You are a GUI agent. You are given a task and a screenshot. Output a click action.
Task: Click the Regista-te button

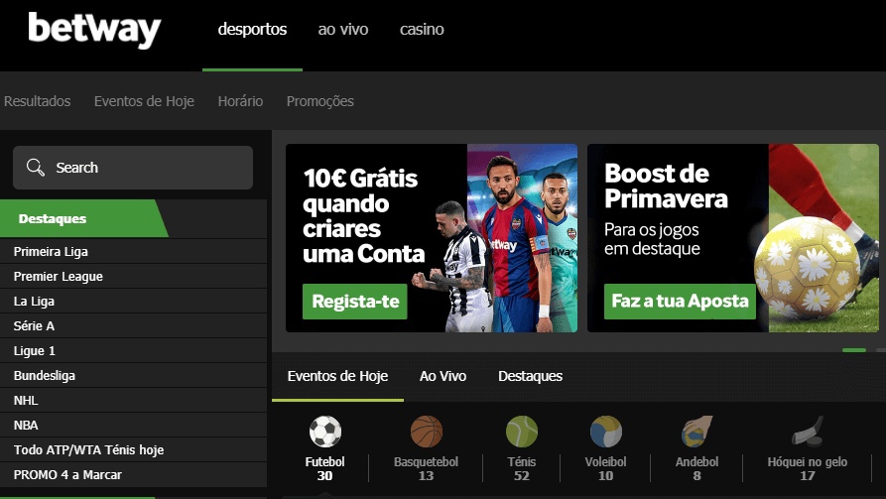tap(355, 302)
